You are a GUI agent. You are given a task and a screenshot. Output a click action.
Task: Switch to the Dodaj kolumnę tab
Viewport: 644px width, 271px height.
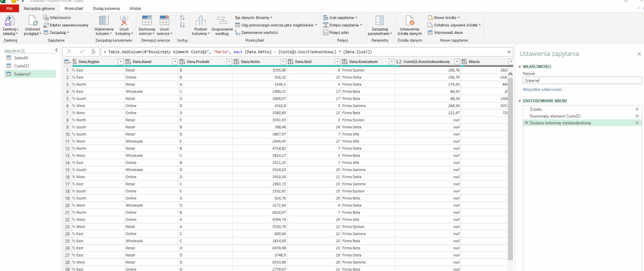(106, 8)
